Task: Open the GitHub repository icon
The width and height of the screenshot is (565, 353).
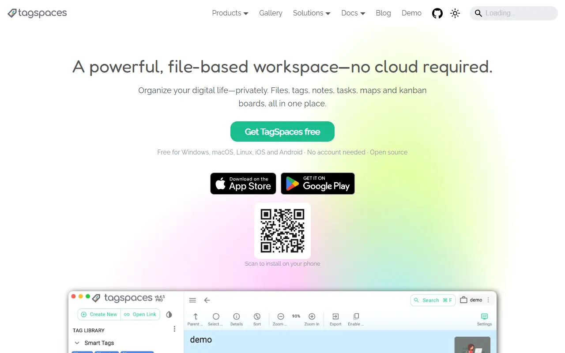Action: point(437,13)
